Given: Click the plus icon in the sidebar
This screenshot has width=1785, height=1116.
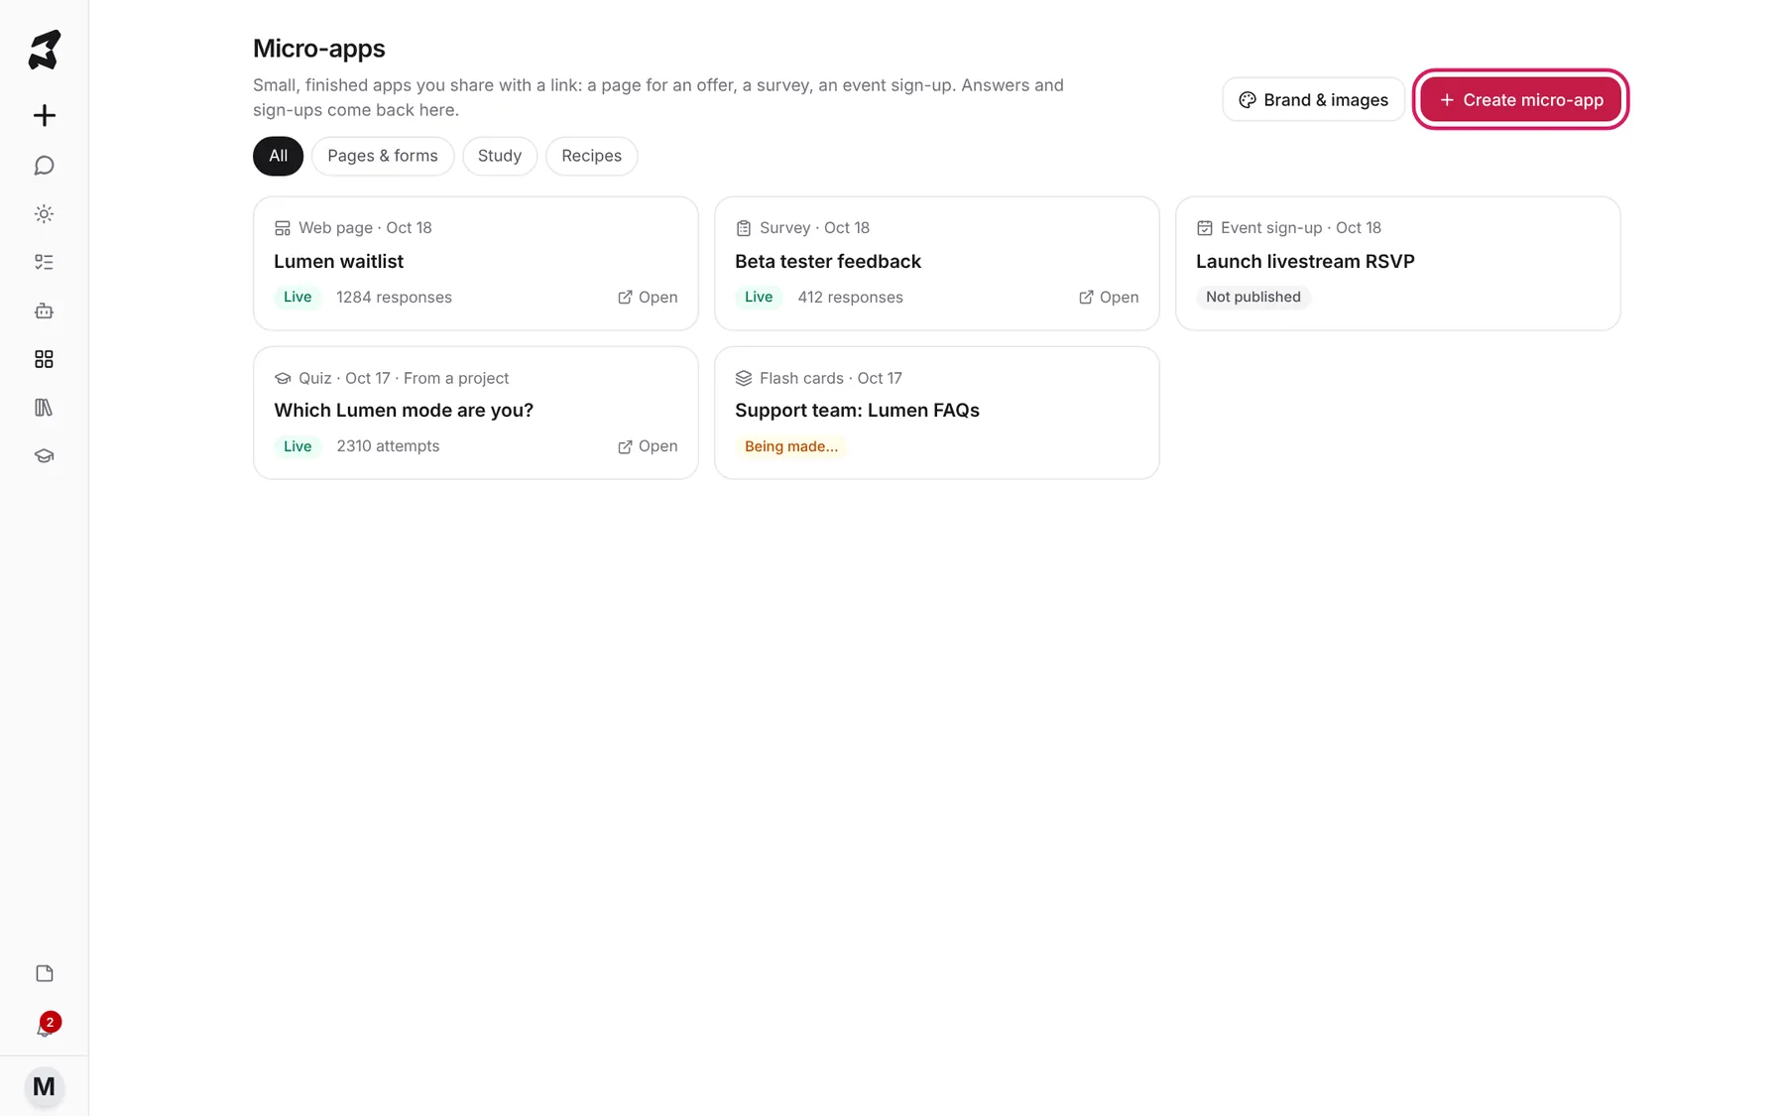Looking at the screenshot, I should (44, 115).
